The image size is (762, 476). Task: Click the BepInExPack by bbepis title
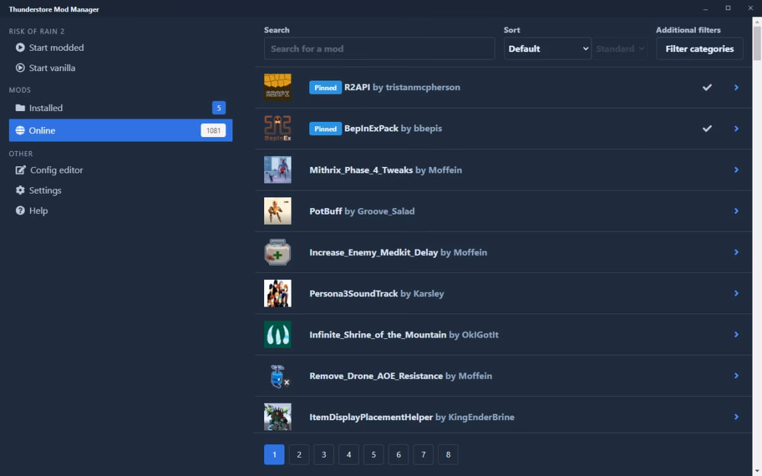pos(393,129)
